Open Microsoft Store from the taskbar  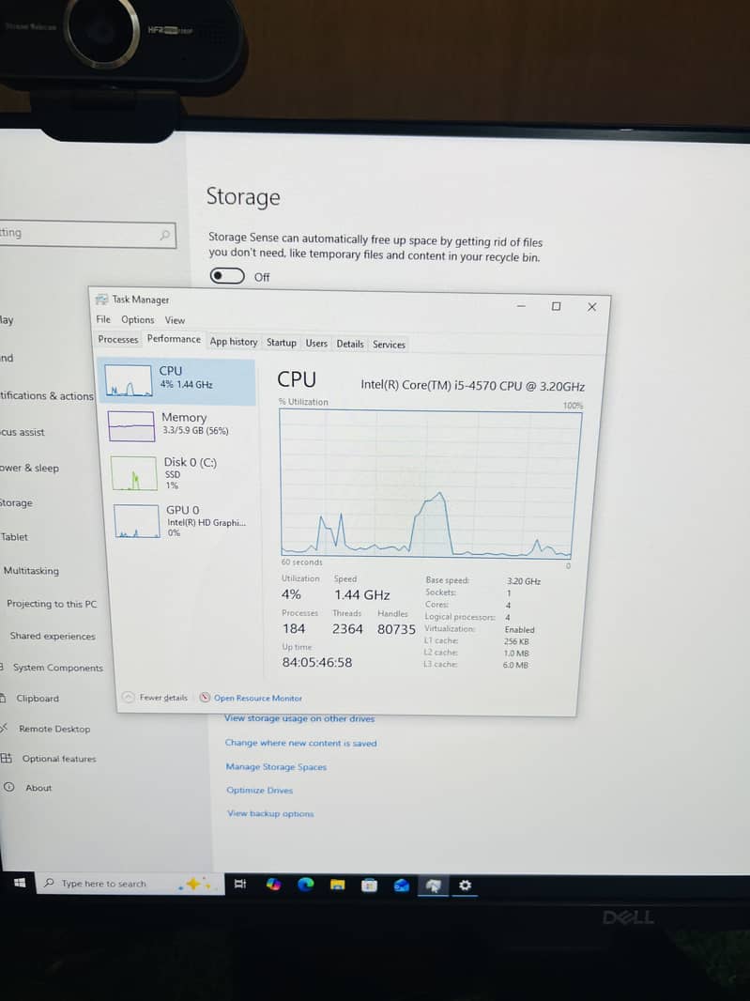point(369,885)
